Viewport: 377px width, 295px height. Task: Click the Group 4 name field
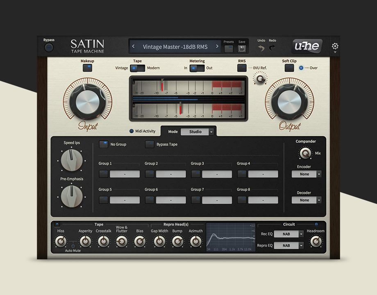263,174
